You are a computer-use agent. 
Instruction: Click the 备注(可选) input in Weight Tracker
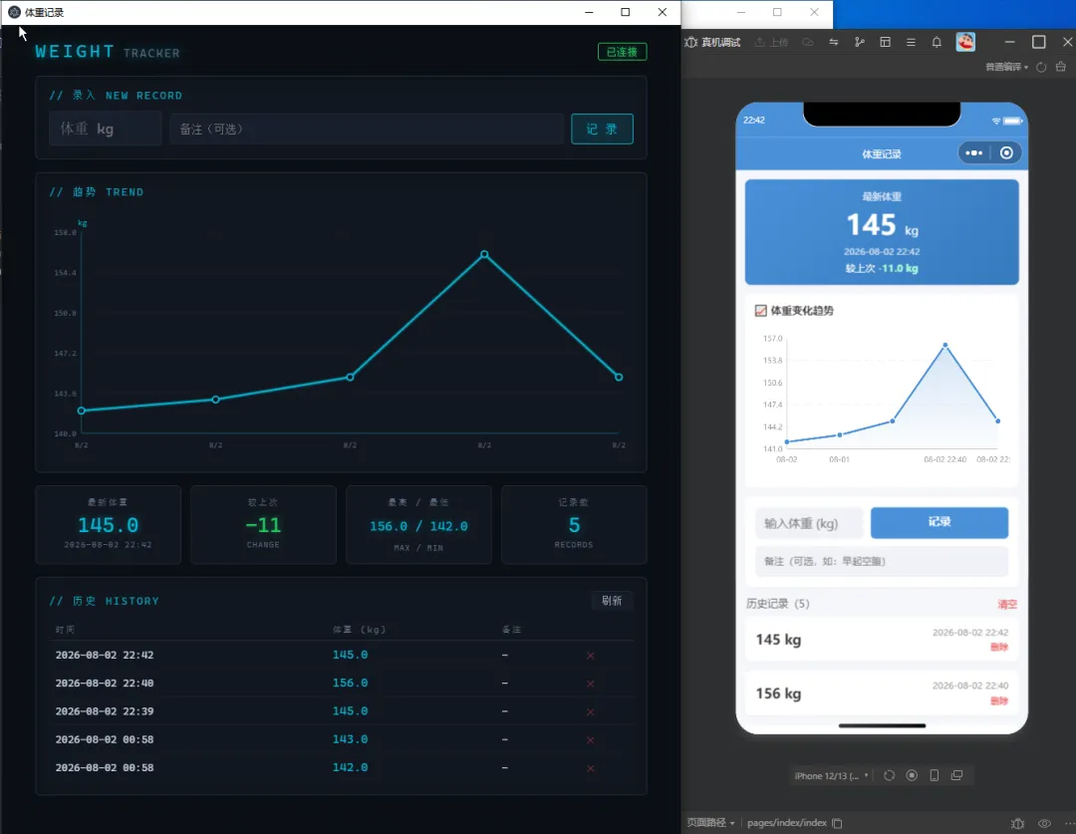pyautogui.click(x=367, y=130)
